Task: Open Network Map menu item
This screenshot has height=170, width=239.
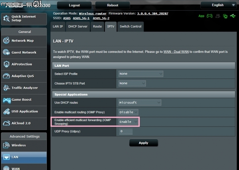Action: (x=24, y=41)
